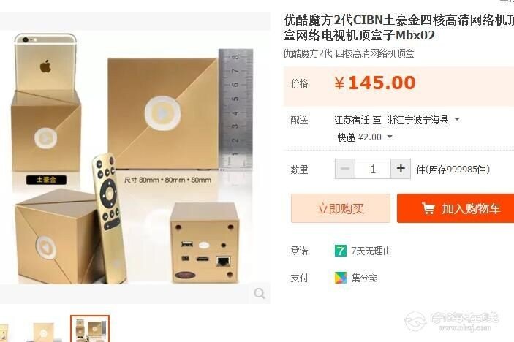Expand the delivery destination 浙江宁波宁海县 dropdown

pos(457,120)
